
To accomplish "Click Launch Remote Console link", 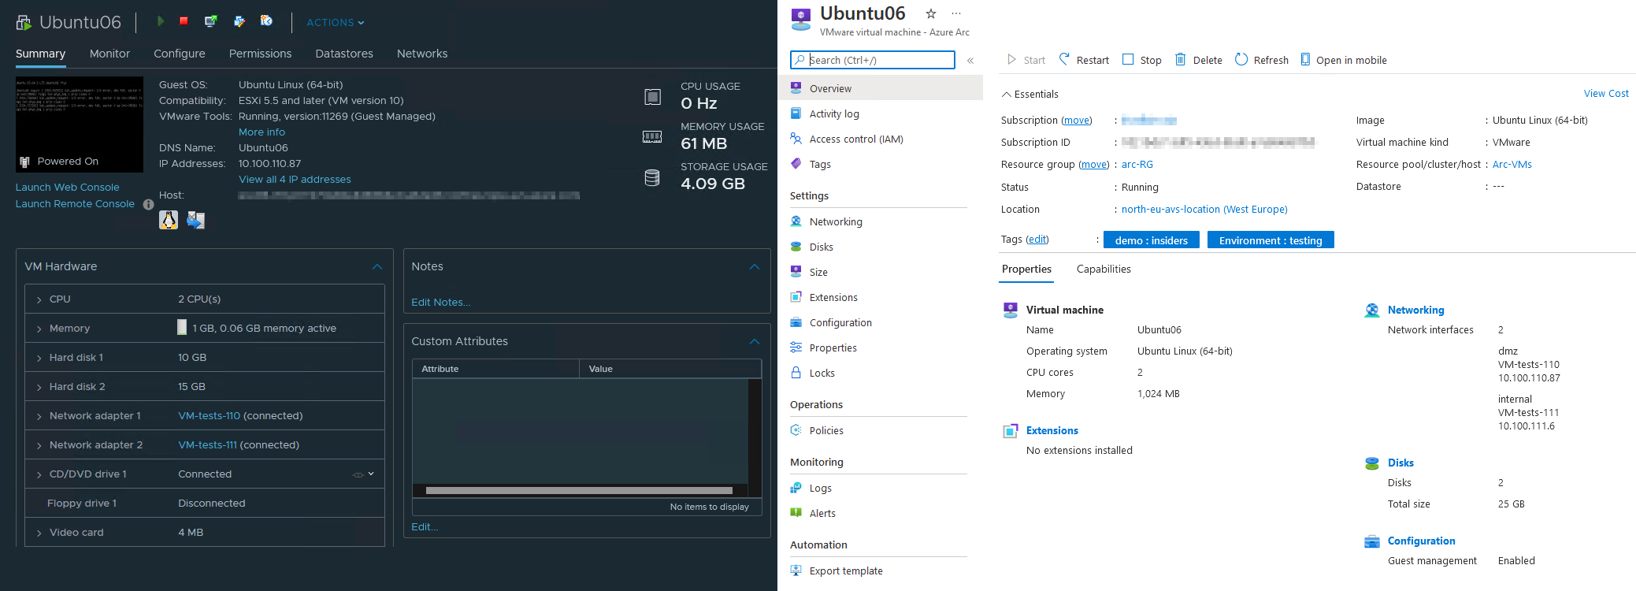I will click(75, 204).
